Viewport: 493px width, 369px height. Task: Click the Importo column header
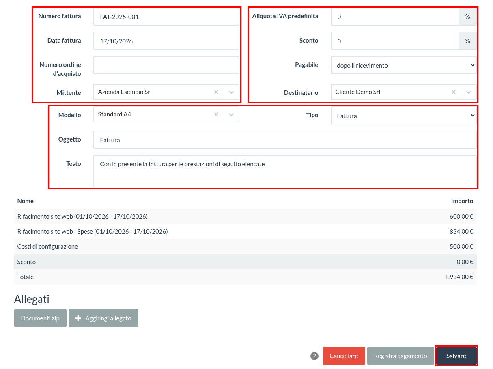tap(462, 201)
